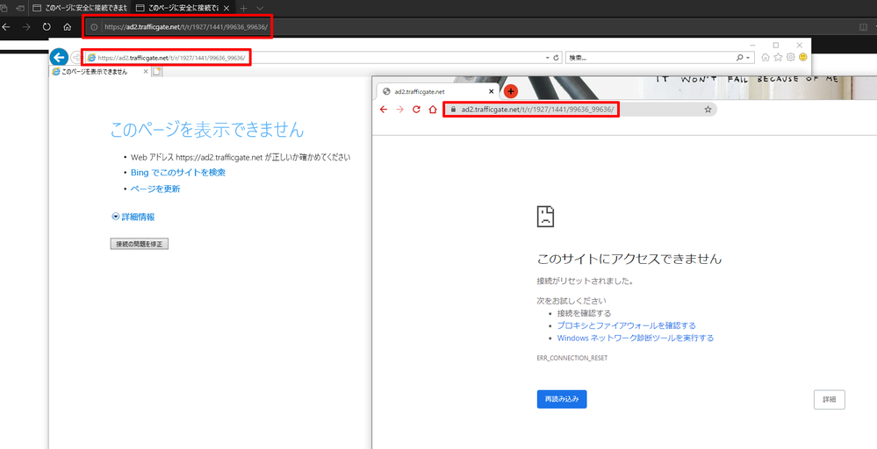Click Bing でこのサイトを検索 link

(178, 173)
